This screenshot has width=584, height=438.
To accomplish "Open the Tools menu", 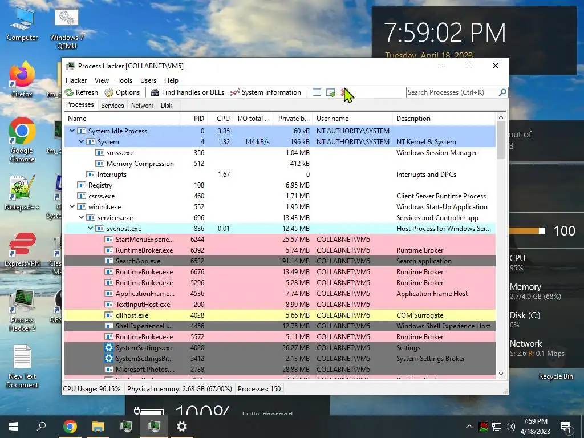I will point(124,80).
